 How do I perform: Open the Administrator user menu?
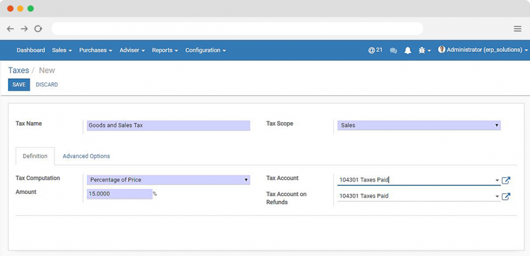[x=483, y=50]
